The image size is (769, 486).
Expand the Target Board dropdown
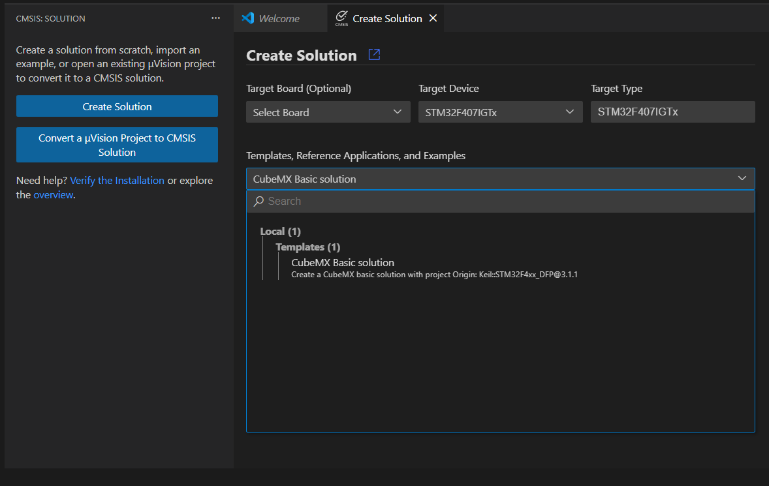(328, 112)
